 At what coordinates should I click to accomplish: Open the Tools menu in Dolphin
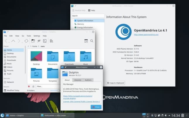coord(29,36)
